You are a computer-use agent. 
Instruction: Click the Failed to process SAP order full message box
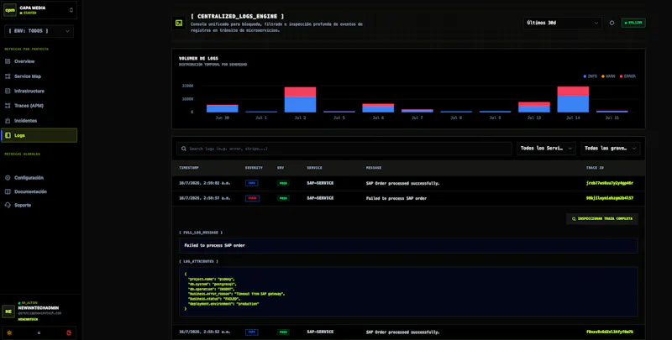(408, 245)
